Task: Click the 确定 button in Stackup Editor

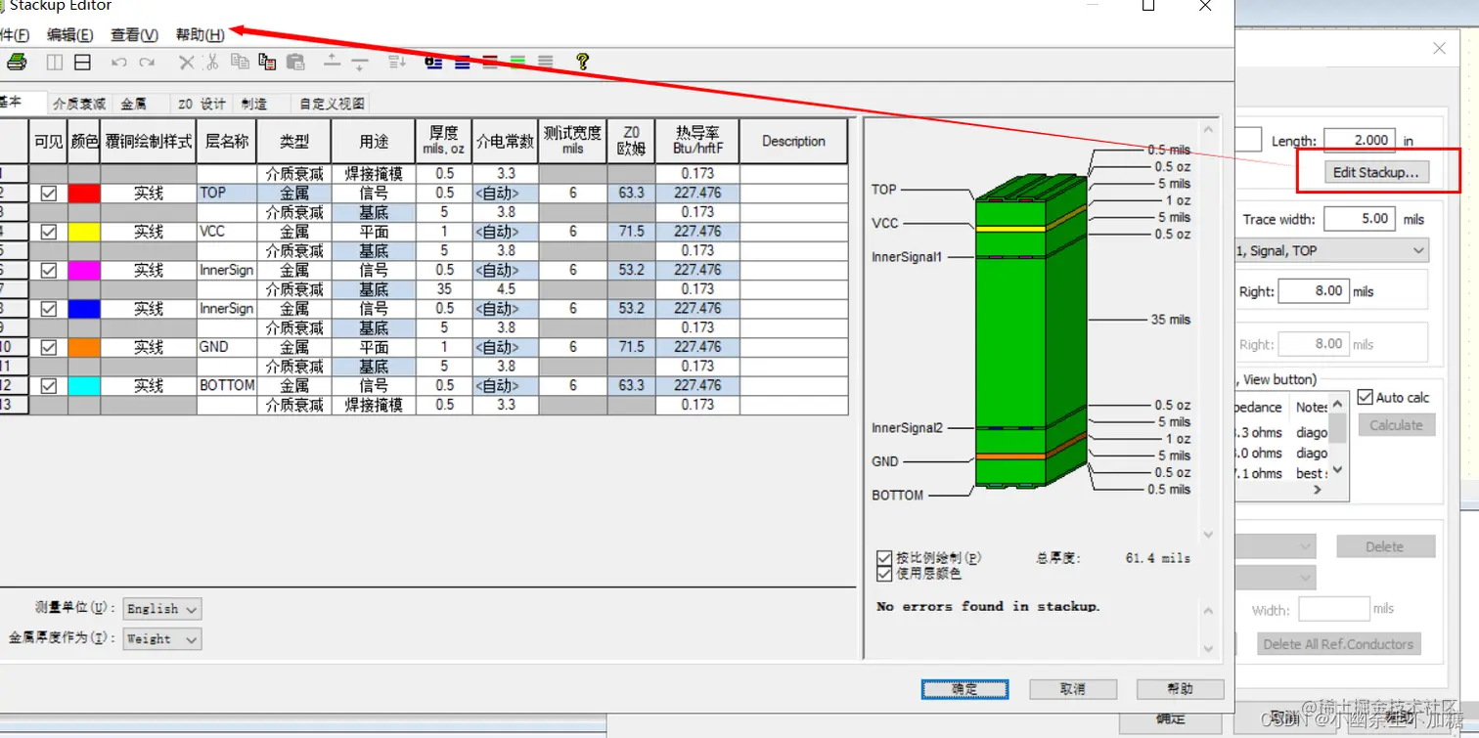Action: click(964, 689)
